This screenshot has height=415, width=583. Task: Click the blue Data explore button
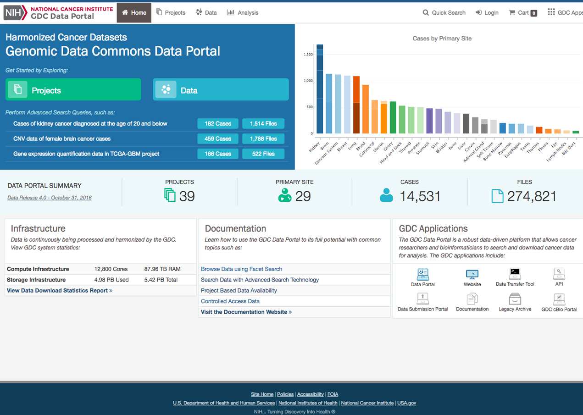(x=221, y=89)
